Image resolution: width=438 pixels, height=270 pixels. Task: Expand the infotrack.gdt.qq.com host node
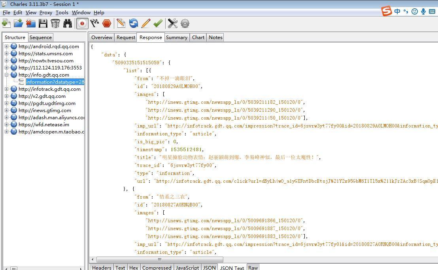pos(6,89)
